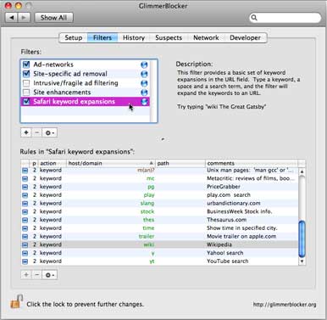Select the Unix man pages rule row
Viewport: 327px width, 320px height.
point(159,171)
